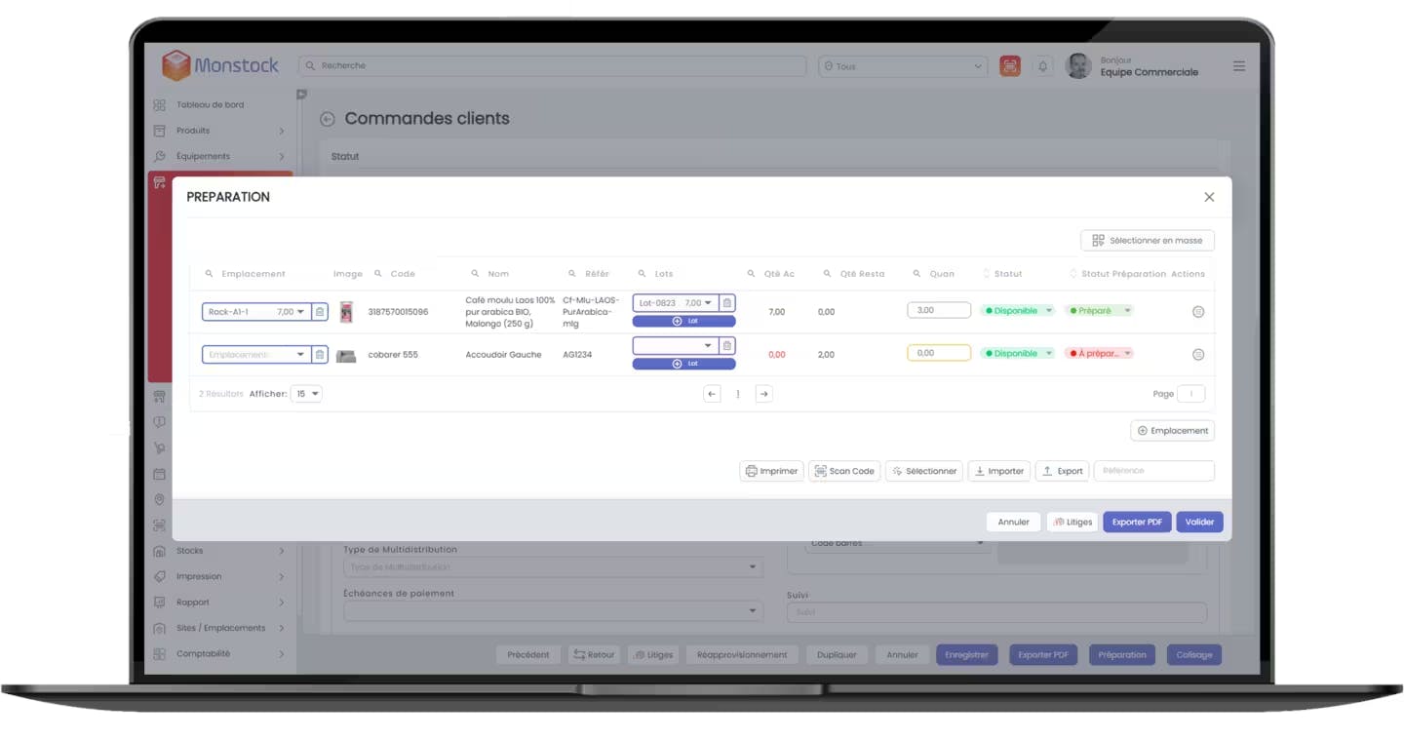Viewport: 1404px width, 739px height.
Task: Open the red scan code icon in the top bar
Action: coord(1010,66)
